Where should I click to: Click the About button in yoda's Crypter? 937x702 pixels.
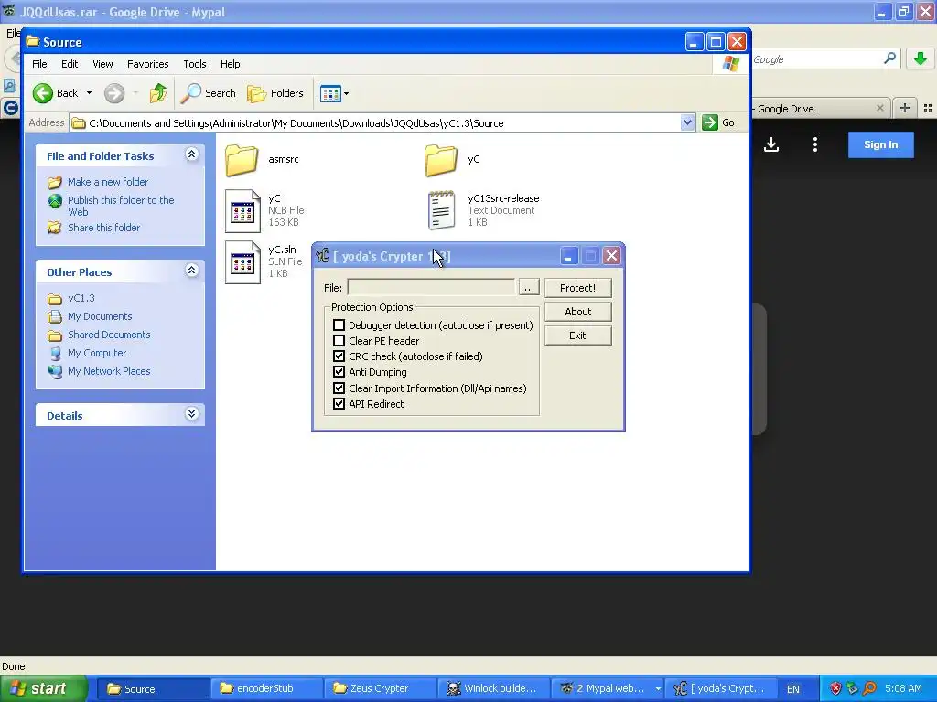578,312
